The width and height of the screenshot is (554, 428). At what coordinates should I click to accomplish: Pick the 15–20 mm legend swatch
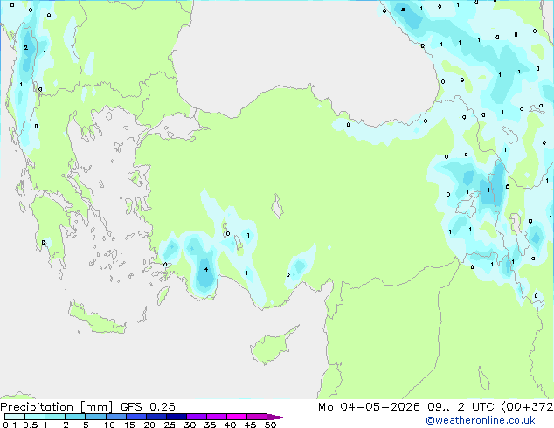click(136, 417)
